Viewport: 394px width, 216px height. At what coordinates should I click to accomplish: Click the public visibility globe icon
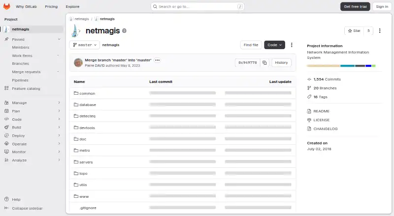[124, 30]
